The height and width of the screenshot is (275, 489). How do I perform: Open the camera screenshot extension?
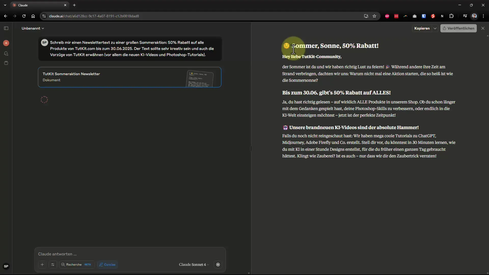[415, 16]
